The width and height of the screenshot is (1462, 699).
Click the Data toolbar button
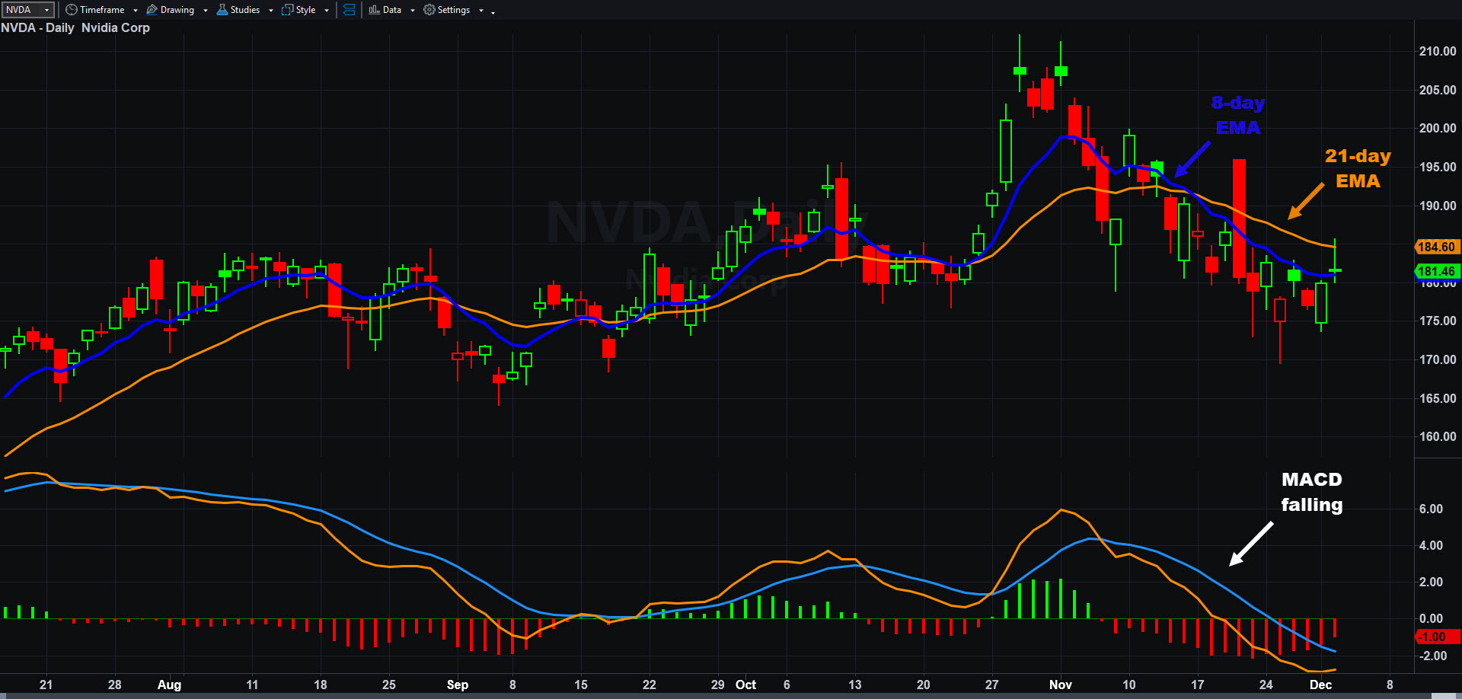(x=391, y=10)
